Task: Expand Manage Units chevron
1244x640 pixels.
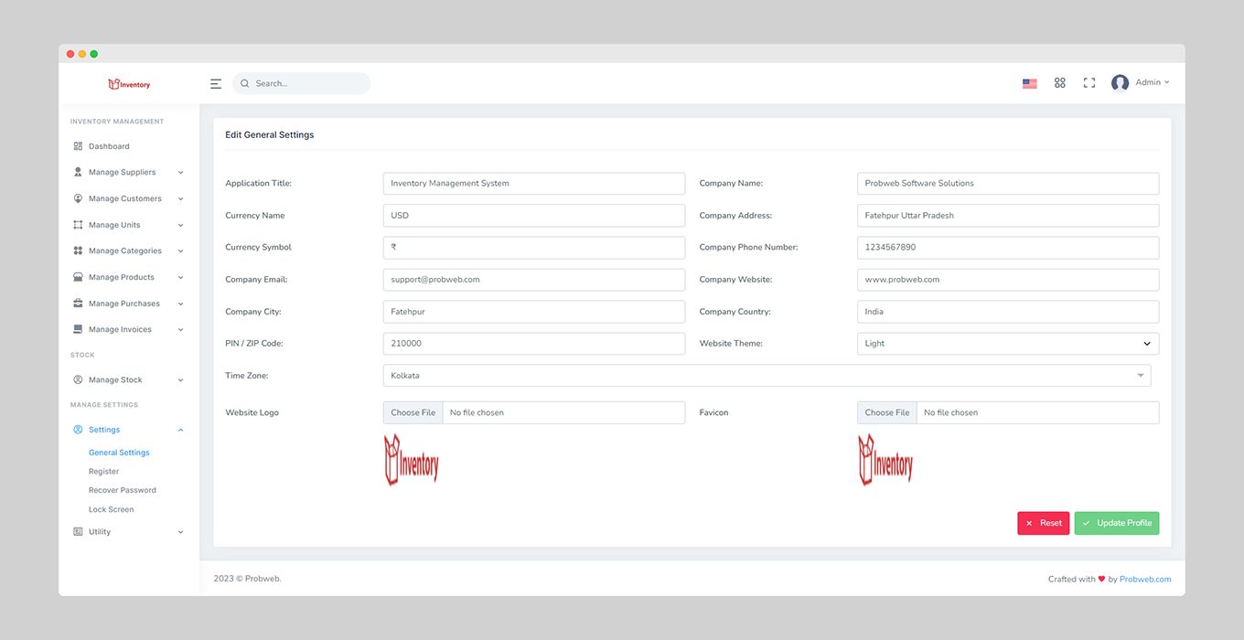Action: 180,225
